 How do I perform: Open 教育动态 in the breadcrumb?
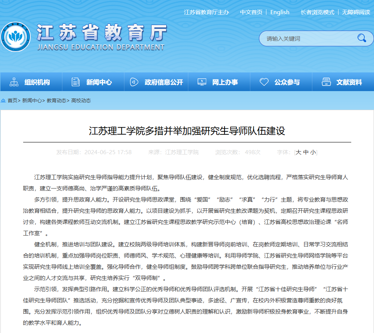56,100
